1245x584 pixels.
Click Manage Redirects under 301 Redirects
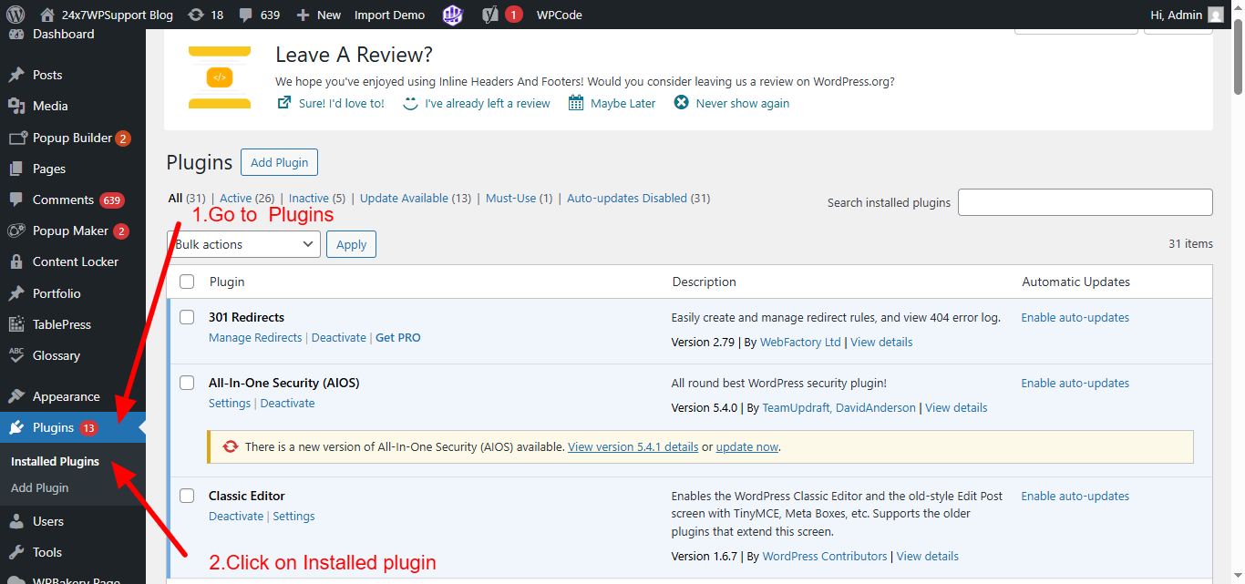(255, 337)
